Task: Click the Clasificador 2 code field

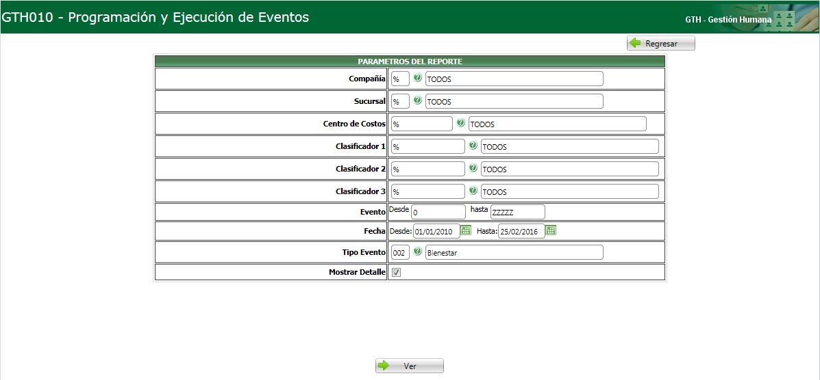Action: [x=428, y=169]
